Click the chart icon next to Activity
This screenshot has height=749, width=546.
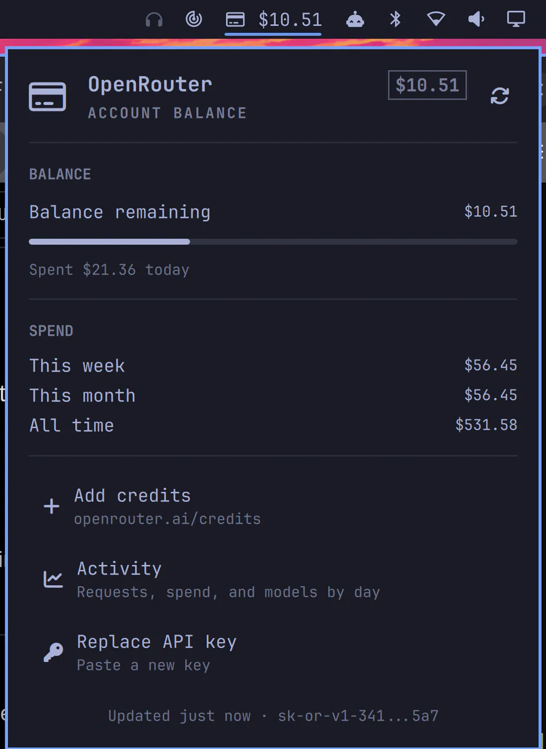tap(53, 579)
